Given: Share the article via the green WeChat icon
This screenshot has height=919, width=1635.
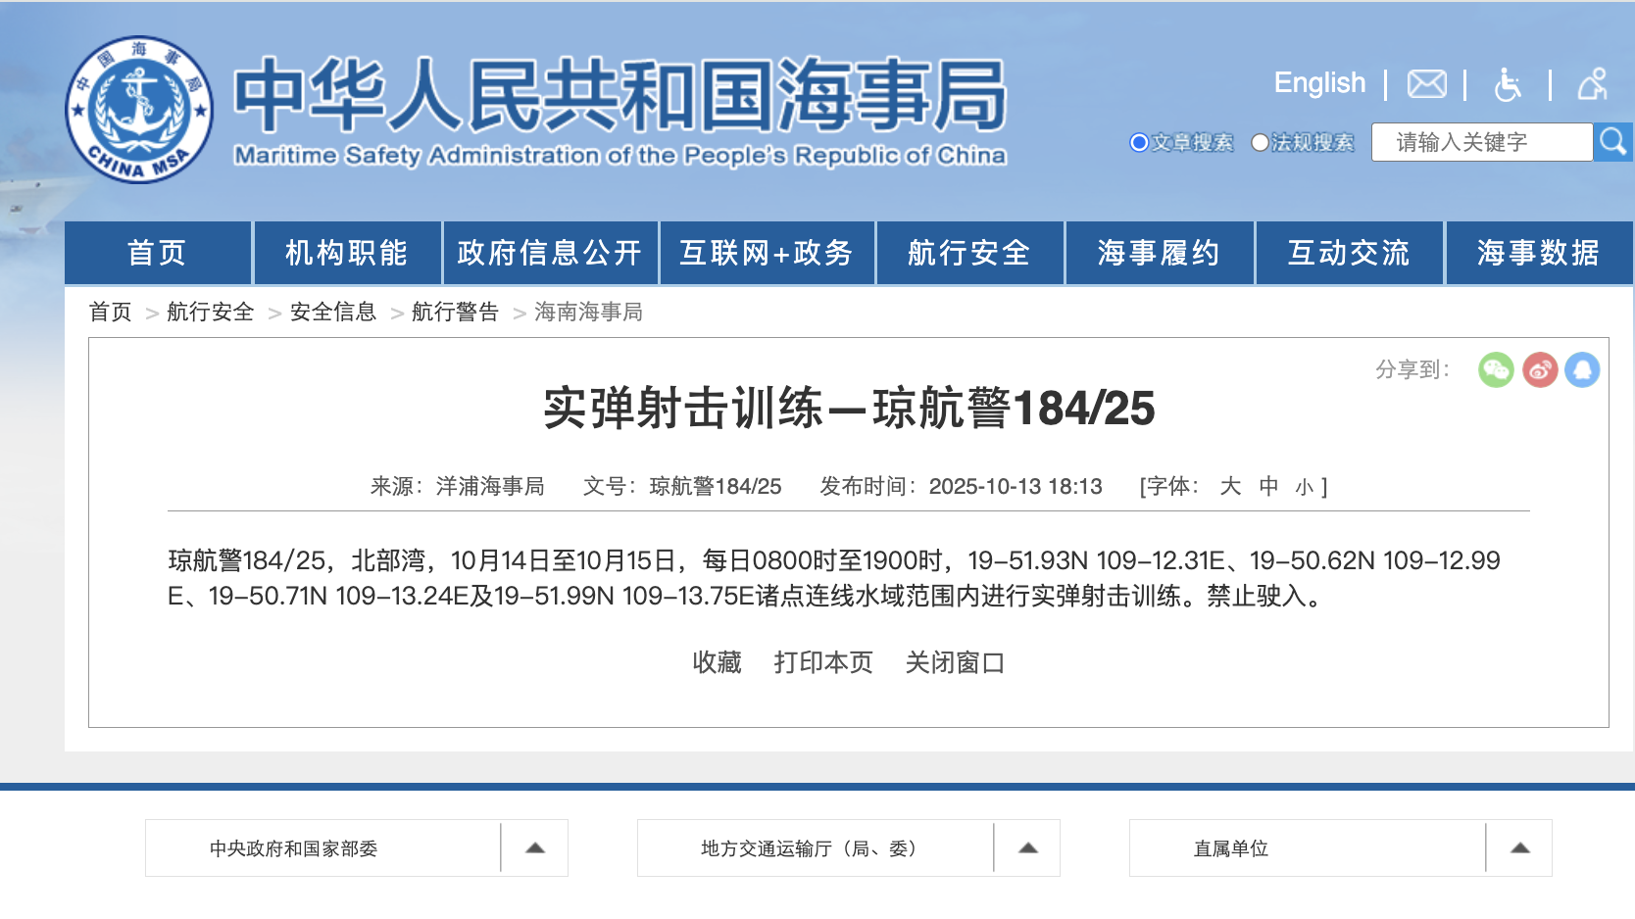Looking at the screenshot, I should 1496,370.
